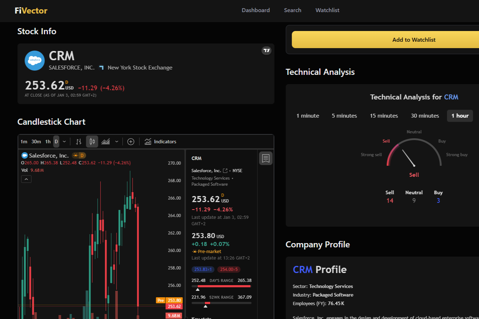The image size is (479, 319).
Task: Click the blue 253.83×1 bid pill
Action: click(203, 269)
